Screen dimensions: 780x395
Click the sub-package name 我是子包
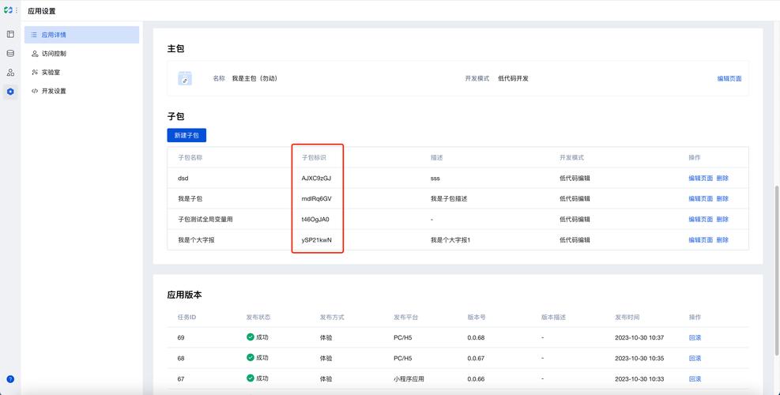pos(190,198)
